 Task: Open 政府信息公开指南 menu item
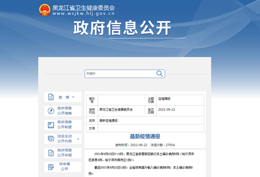point(63,111)
